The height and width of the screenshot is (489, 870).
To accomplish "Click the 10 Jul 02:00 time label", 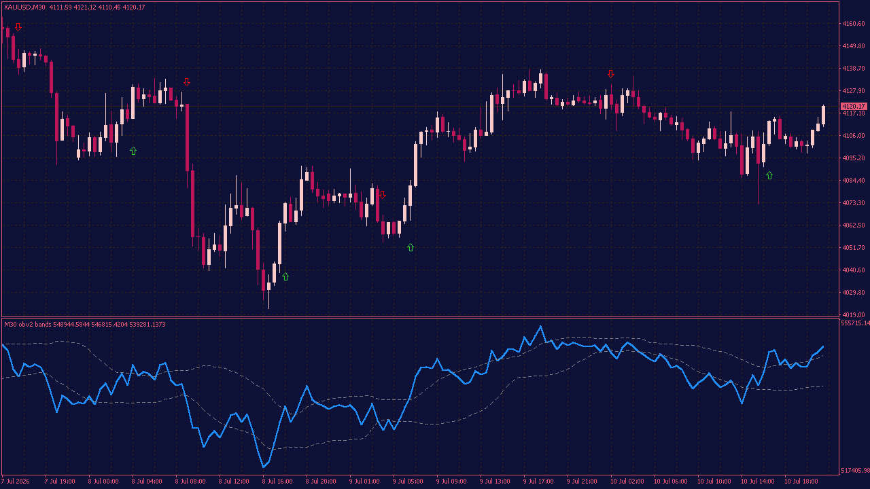I will [627, 482].
